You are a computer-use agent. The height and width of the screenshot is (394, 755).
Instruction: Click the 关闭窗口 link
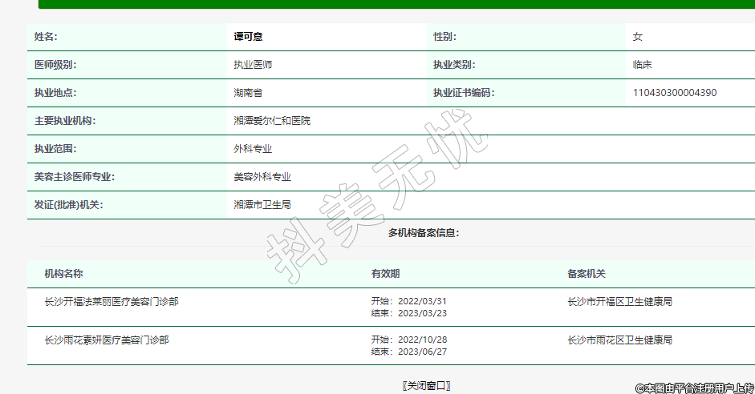(x=426, y=385)
